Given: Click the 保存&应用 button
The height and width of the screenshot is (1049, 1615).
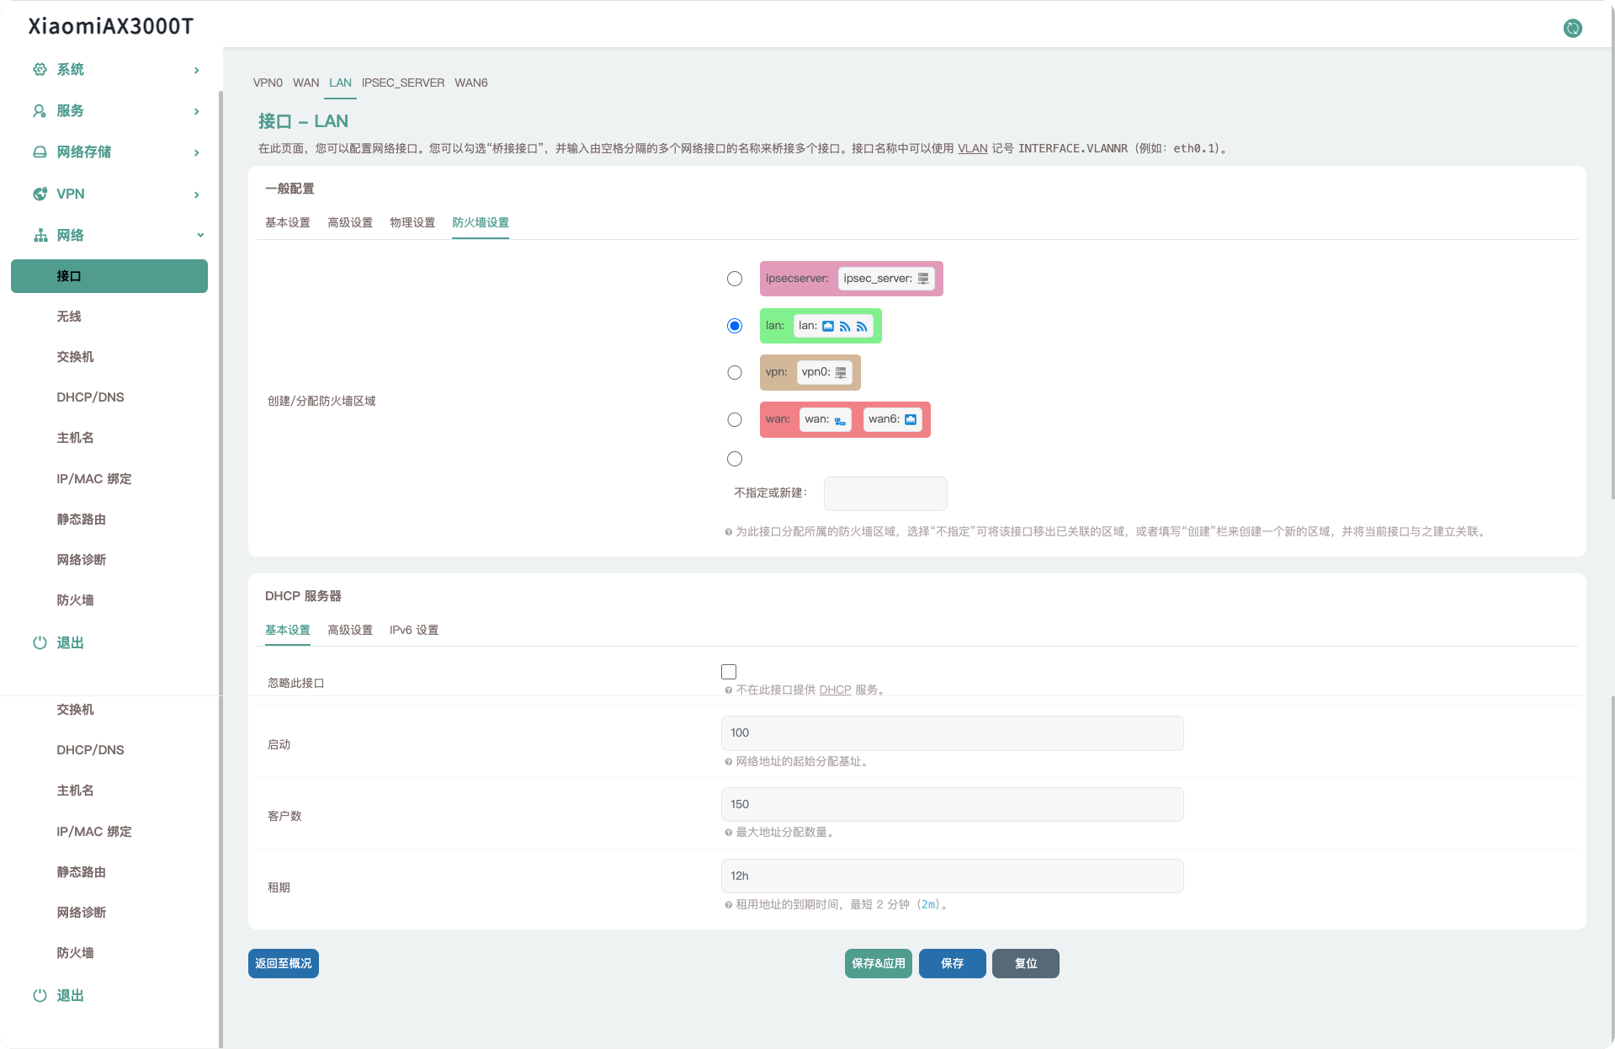Looking at the screenshot, I should click(879, 963).
